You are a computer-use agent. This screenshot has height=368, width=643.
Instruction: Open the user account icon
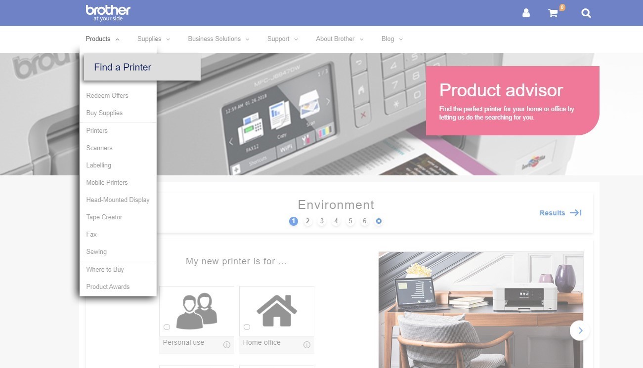point(526,13)
